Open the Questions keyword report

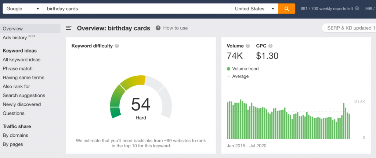click(14, 113)
